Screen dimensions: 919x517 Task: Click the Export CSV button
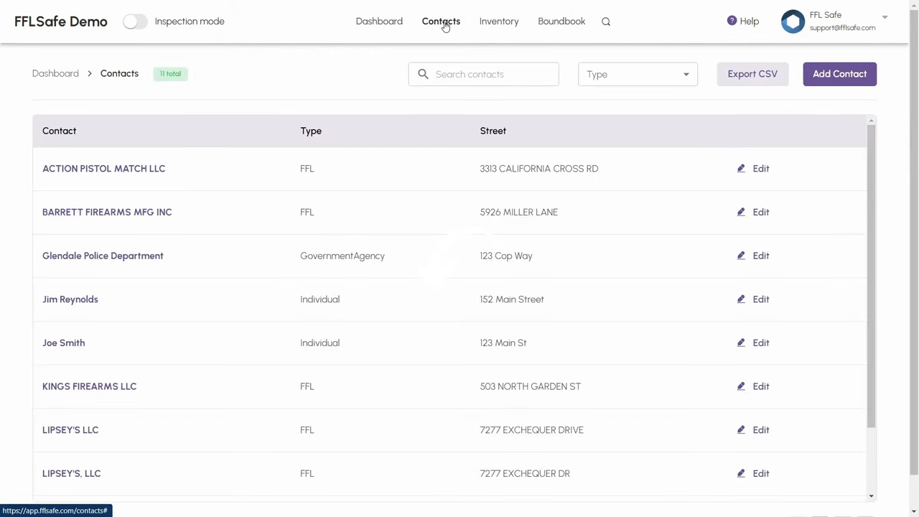coord(752,73)
